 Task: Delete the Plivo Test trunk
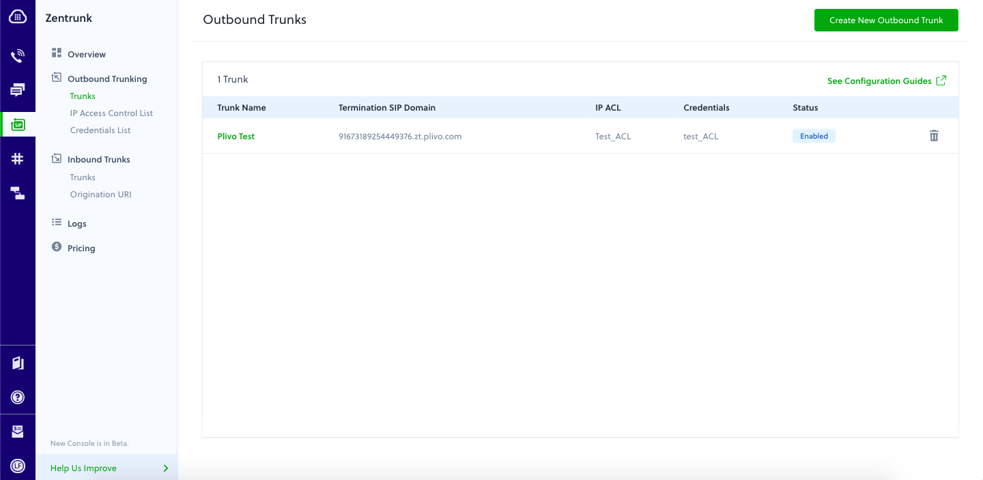pos(934,136)
